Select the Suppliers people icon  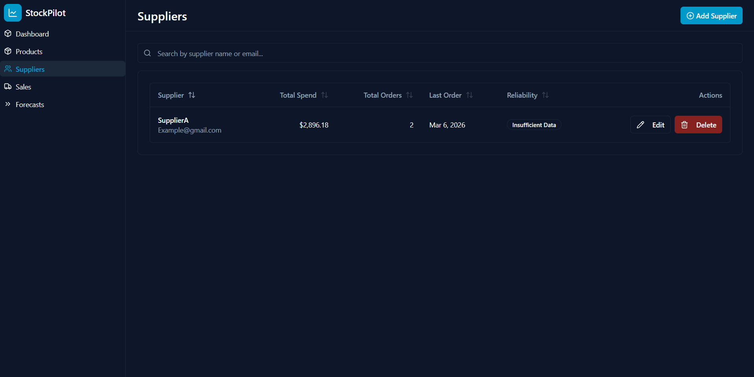coord(8,69)
